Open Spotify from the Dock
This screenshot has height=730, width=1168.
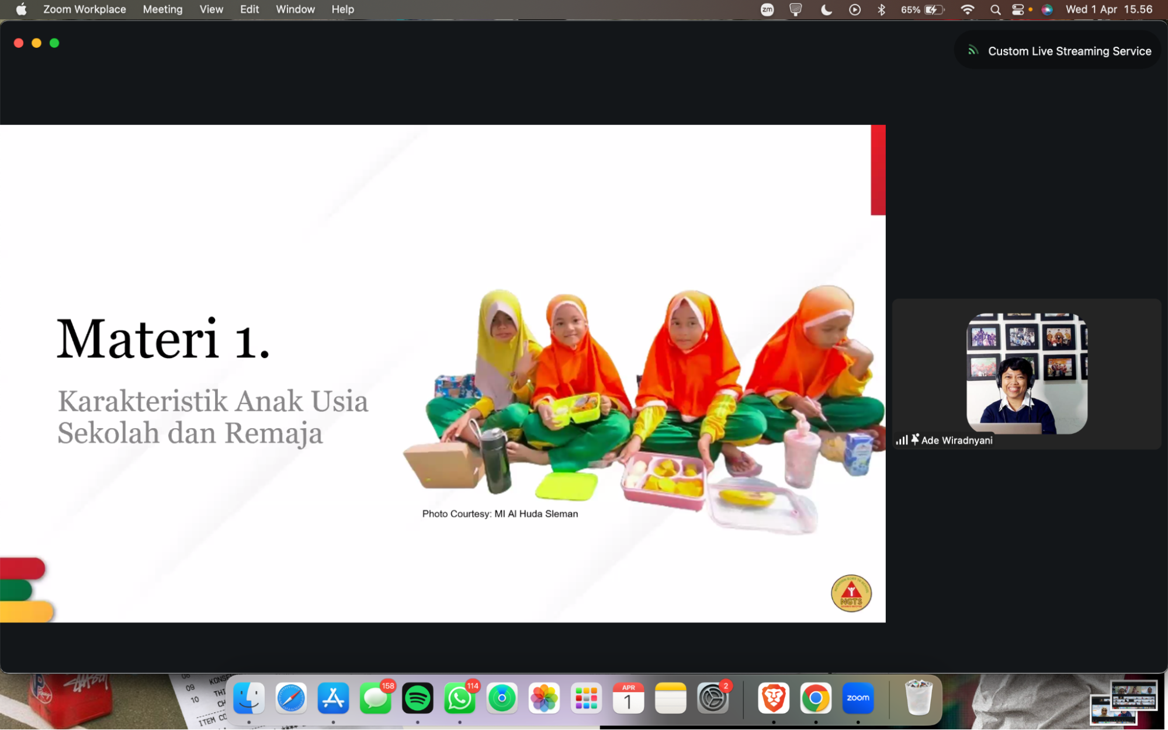point(417,698)
